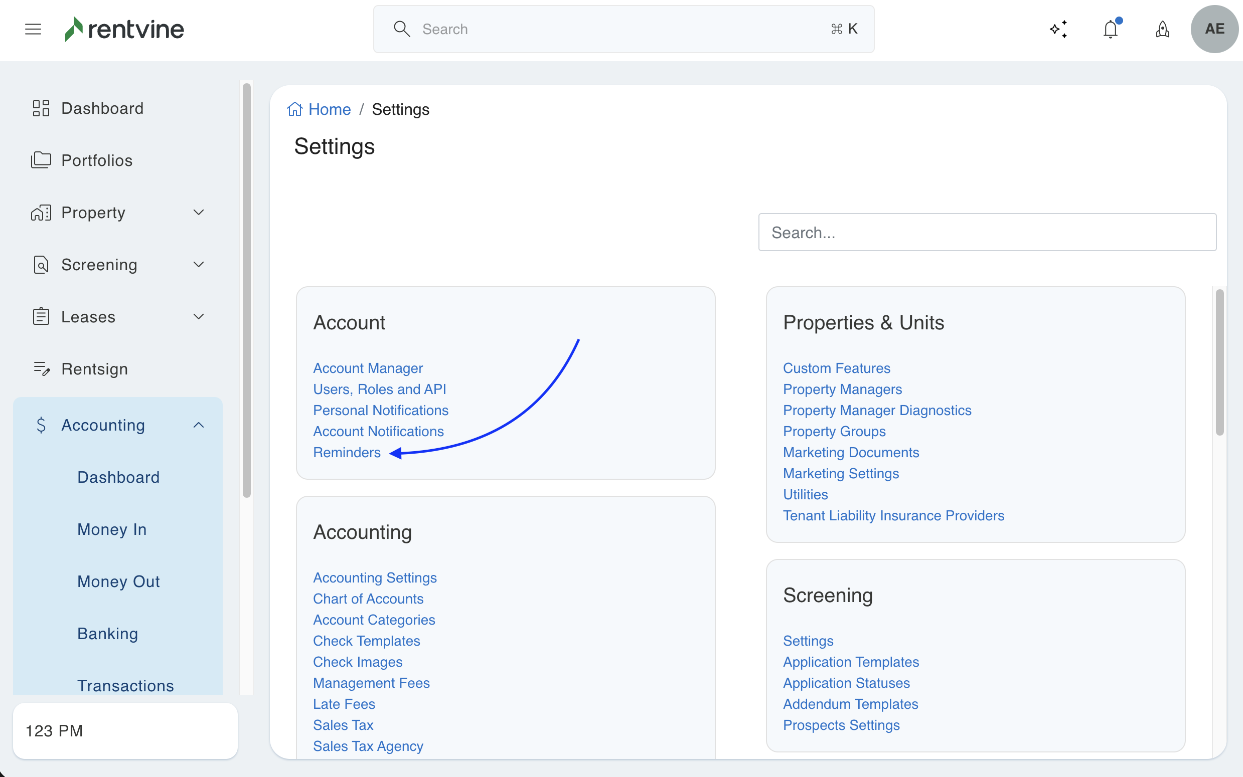This screenshot has height=777, width=1243.
Task: Click the rentvine logo
Action: click(x=124, y=29)
